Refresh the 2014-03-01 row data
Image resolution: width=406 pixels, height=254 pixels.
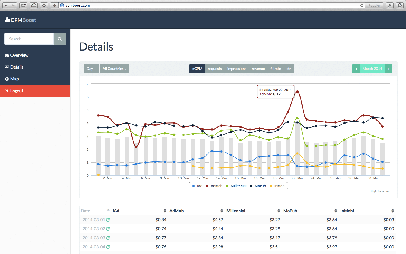108,220
